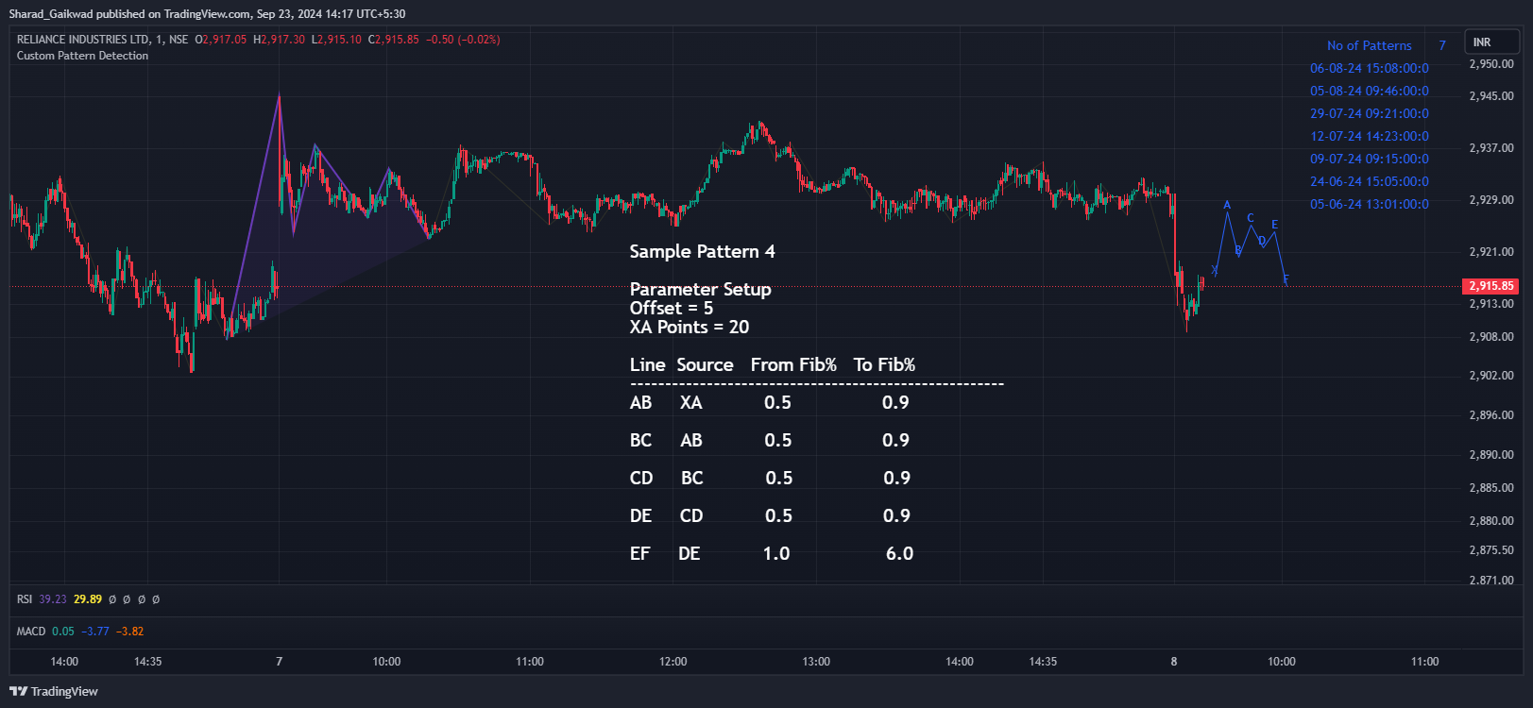Image resolution: width=1533 pixels, height=708 pixels.
Task: Select the RELIANCE INDUSTRIES LTD symbol title
Action: coord(83,40)
